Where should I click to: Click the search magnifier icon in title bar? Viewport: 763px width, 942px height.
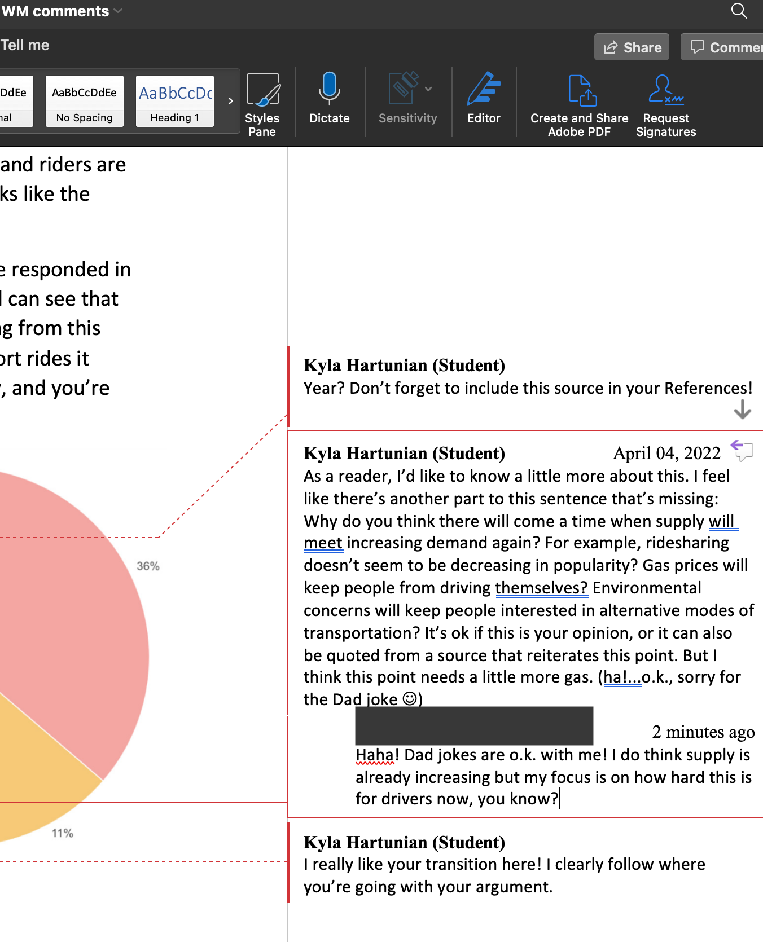coord(739,11)
